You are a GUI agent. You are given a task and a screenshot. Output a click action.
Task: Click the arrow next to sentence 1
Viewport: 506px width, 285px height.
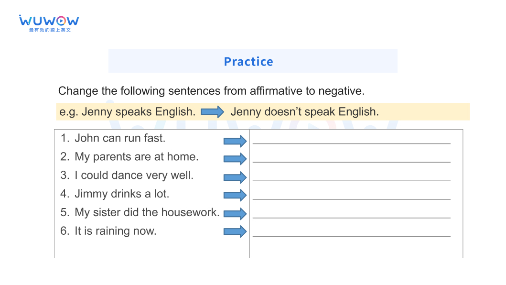[235, 141]
